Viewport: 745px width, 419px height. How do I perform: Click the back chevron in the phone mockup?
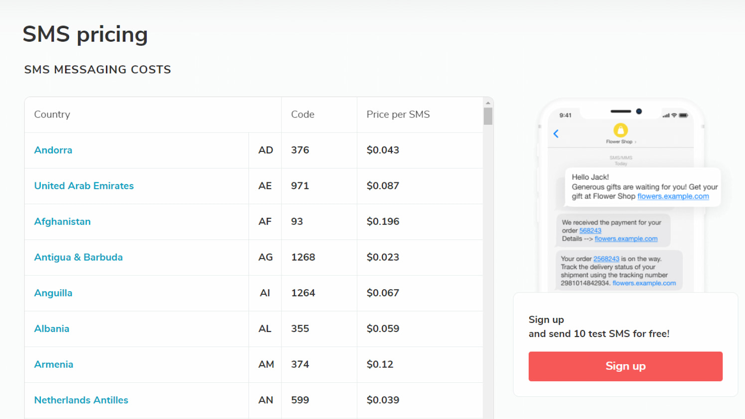[x=556, y=134]
